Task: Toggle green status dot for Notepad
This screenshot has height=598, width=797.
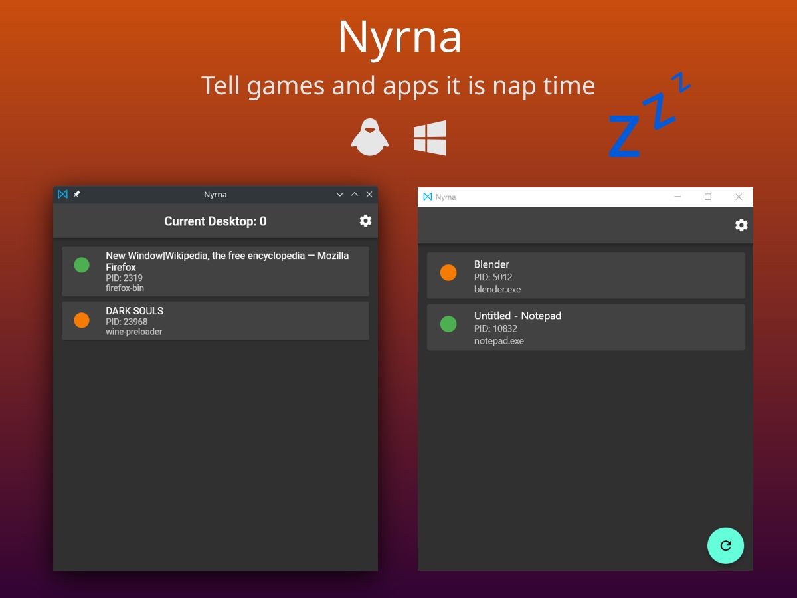Action: point(448,324)
